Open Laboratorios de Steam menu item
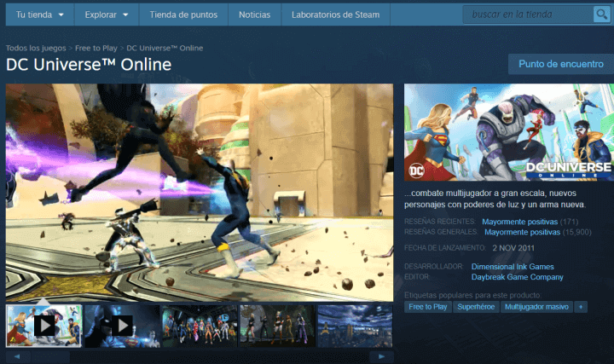Screen dimensions: 614x364 pyautogui.click(x=336, y=14)
